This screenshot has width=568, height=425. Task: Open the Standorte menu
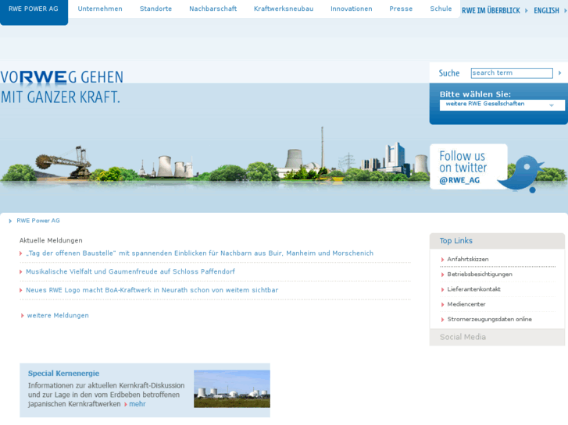point(155,9)
